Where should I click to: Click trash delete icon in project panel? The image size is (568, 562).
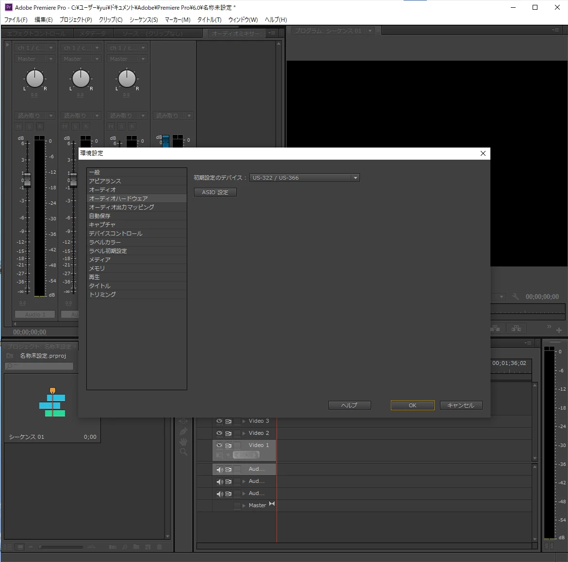(160, 547)
